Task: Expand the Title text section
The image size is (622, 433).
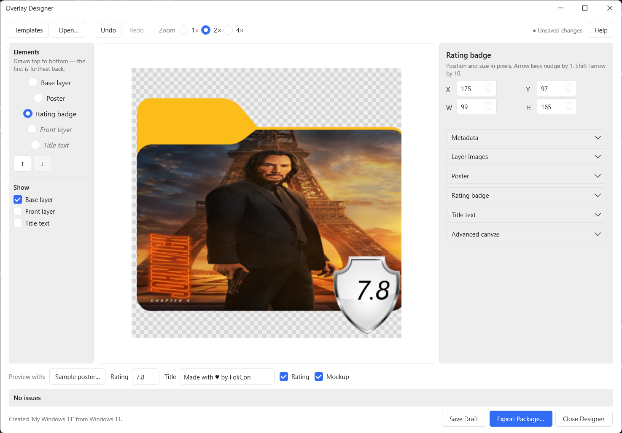Action: pyautogui.click(x=526, y=215)
